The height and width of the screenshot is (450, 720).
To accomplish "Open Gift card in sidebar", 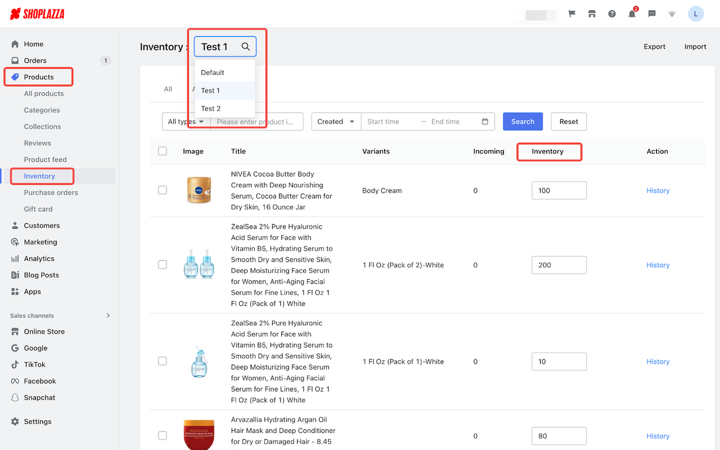I will click(x=38, y=209).
